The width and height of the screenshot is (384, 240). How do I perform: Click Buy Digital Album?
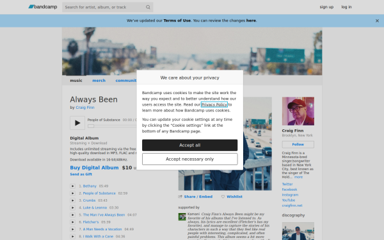[94, 168]
